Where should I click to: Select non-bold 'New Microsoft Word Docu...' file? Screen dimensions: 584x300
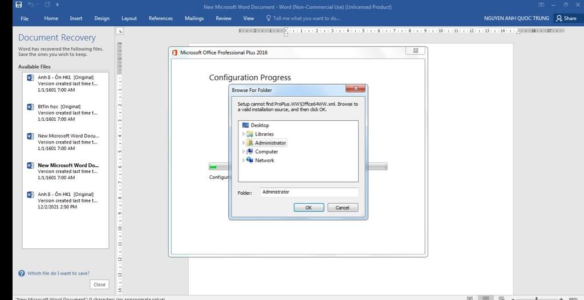tap(66, 142)
